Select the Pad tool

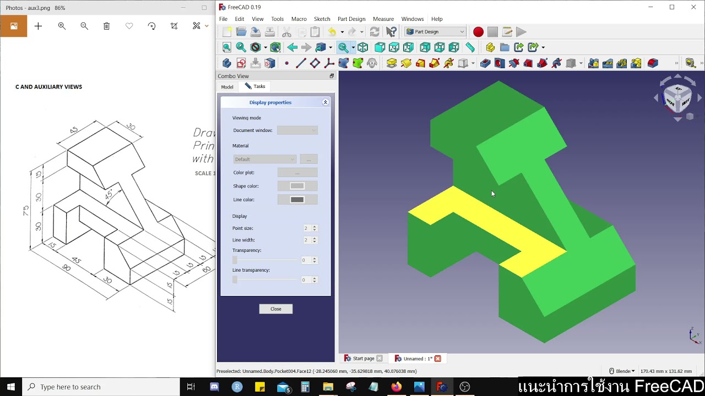pos(392,63)
